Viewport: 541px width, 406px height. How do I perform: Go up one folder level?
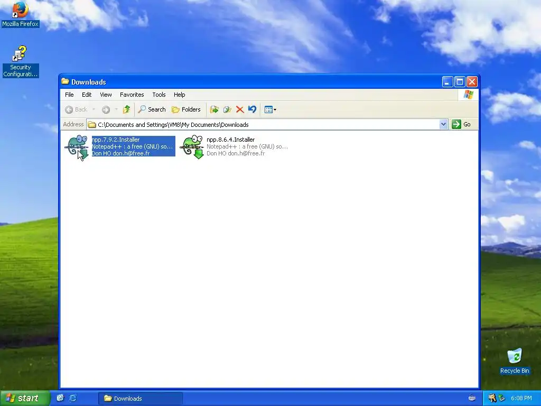click(x=127, y=109)
